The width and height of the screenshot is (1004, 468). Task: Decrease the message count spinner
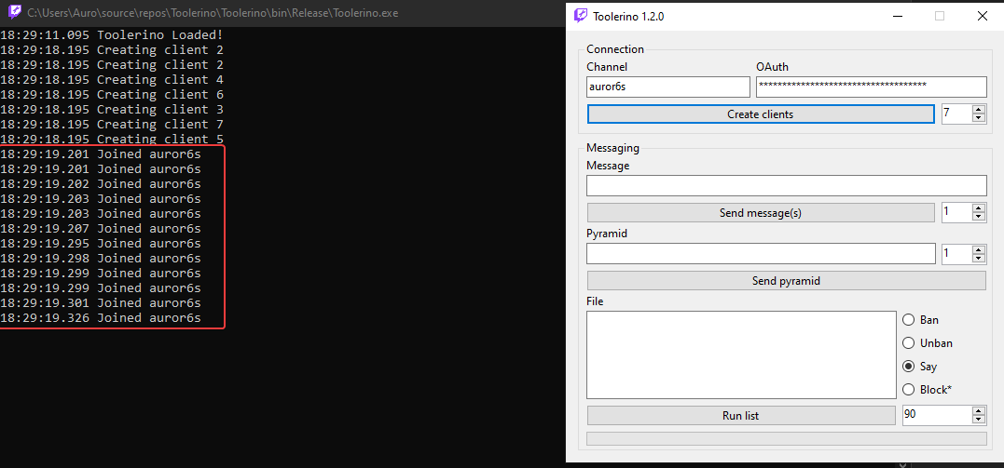[x=979, y=217]
